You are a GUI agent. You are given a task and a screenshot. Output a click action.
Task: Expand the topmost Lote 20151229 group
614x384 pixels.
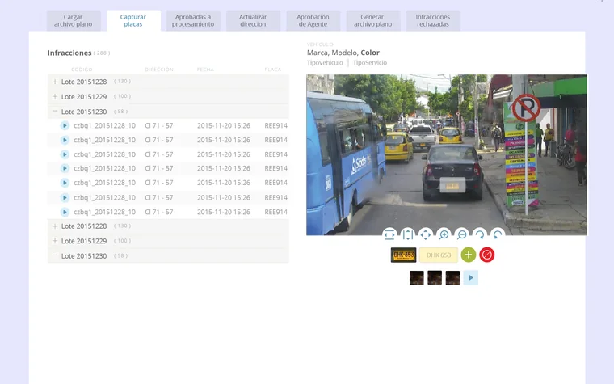tap(55, 96)
